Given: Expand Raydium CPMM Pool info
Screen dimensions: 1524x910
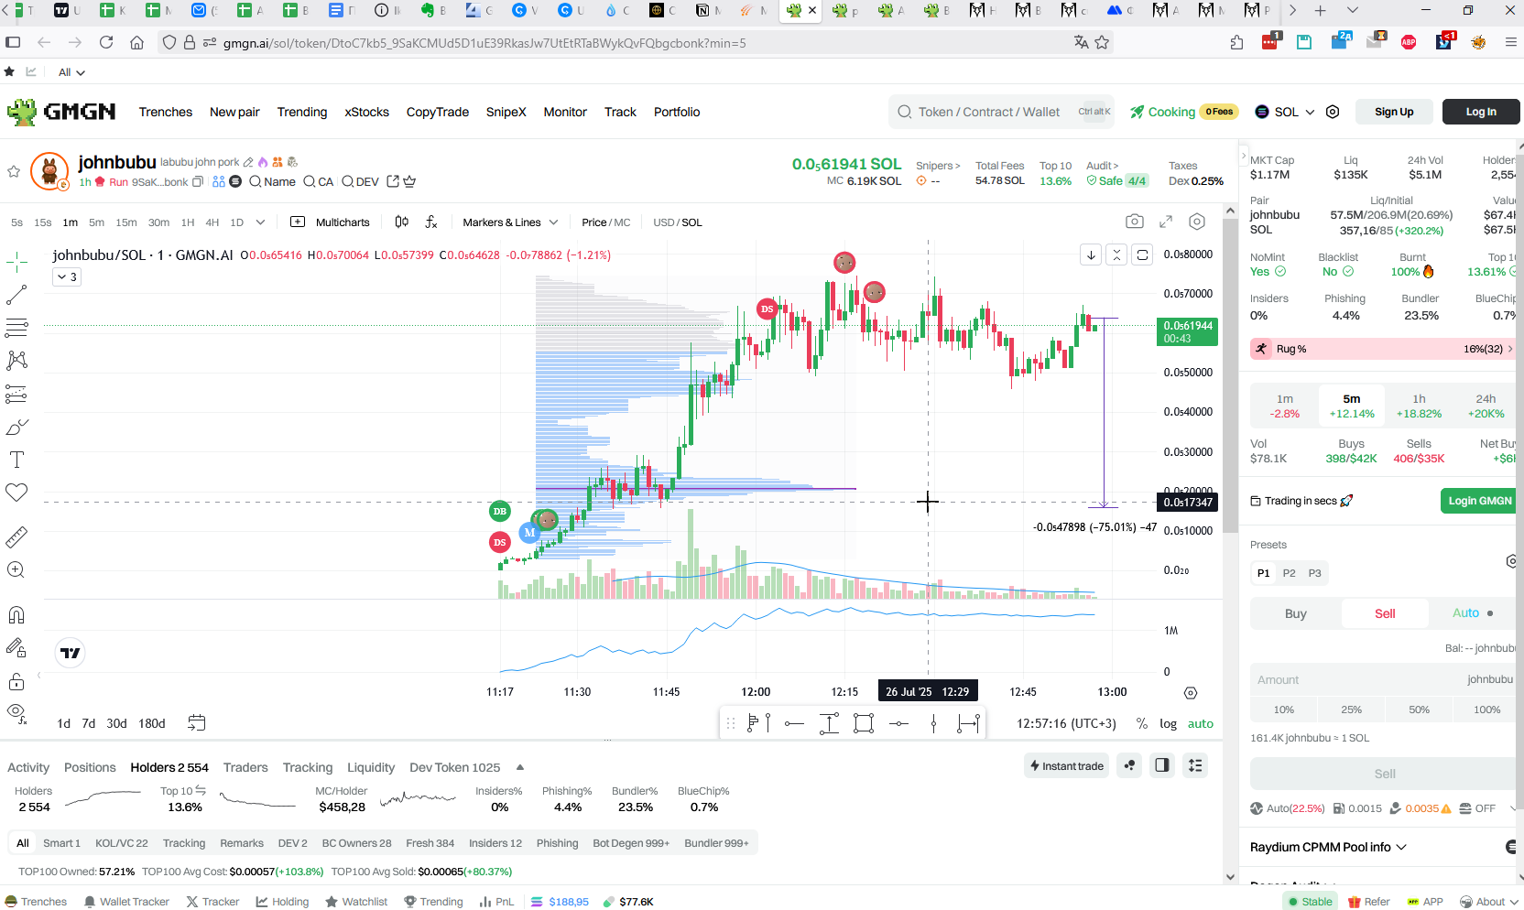Looking at the screenshot, I should (1328, 847).
